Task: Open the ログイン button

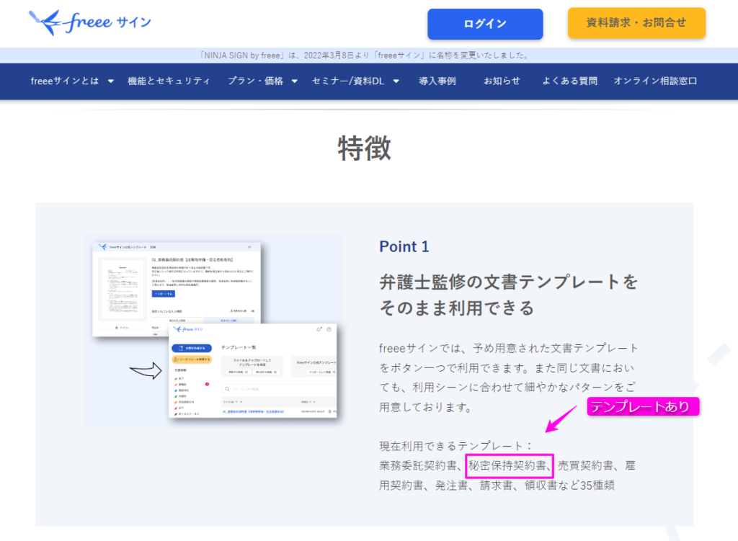Action: [485, 24]
